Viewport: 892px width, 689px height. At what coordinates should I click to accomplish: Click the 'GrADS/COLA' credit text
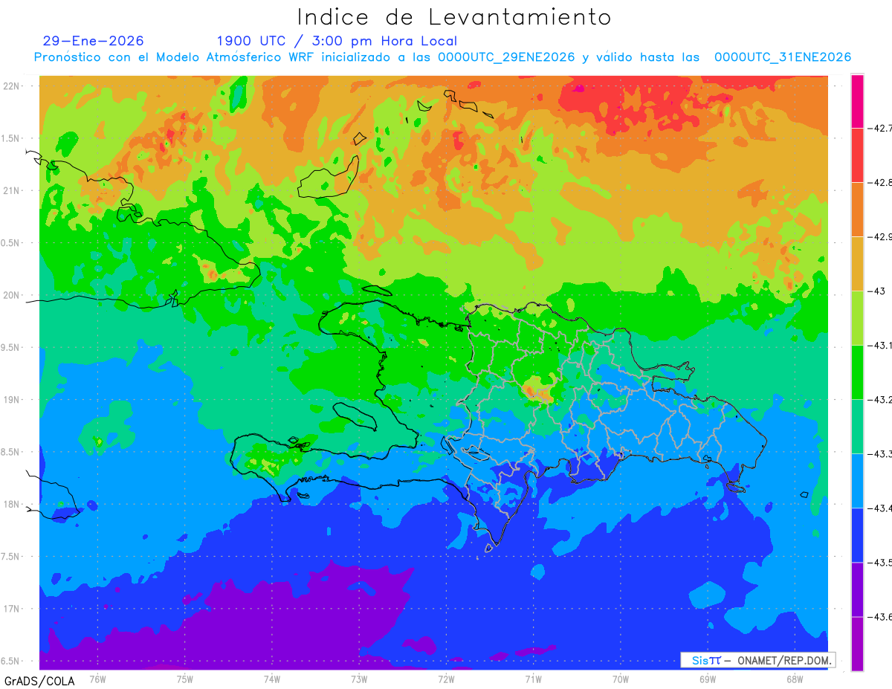pos(39,681)
